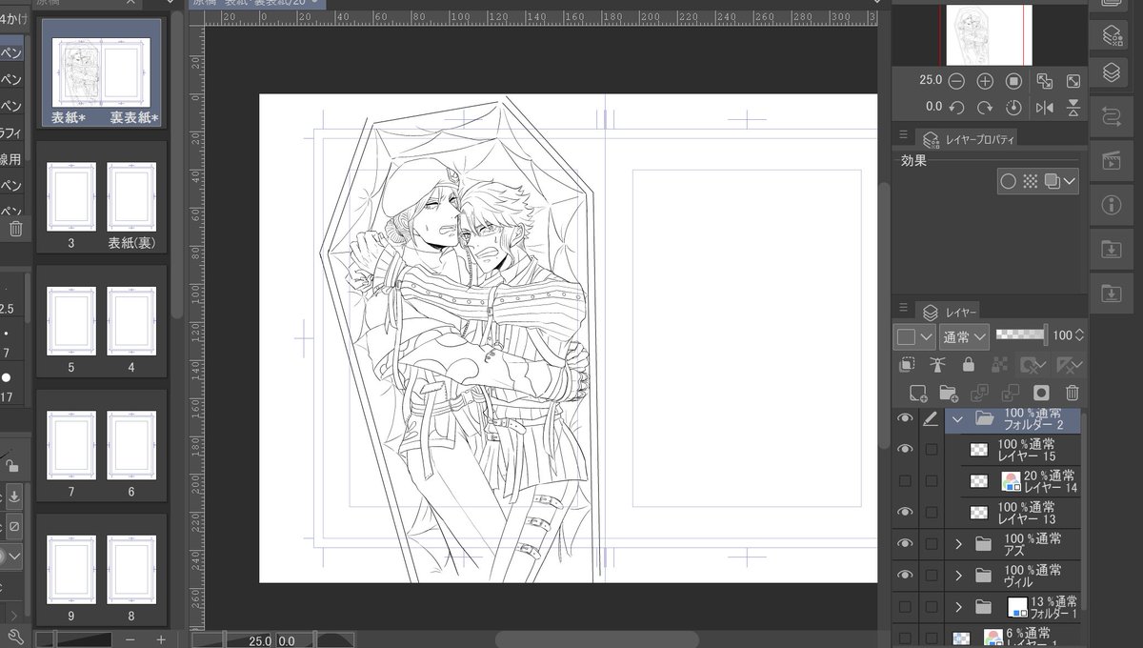Viewport: 1143px width, 648px height.
Task: Click the auto action loop arrows icon in dock
Action: click(1111, 115)
